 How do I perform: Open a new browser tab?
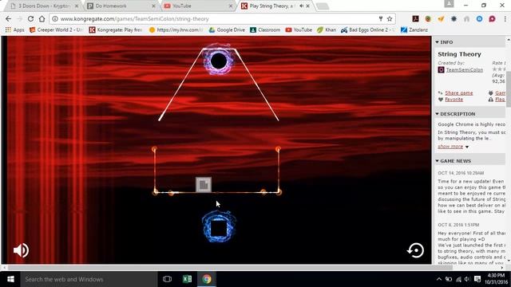(x=323, y=6)
